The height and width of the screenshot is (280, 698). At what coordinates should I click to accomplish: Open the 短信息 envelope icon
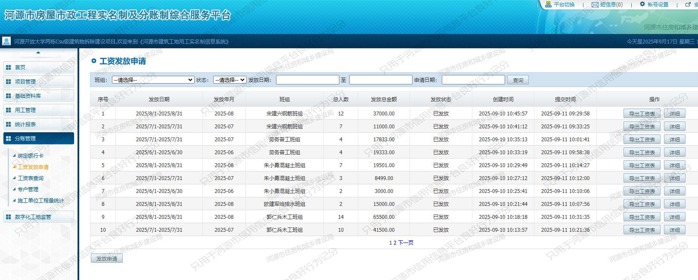595,4
